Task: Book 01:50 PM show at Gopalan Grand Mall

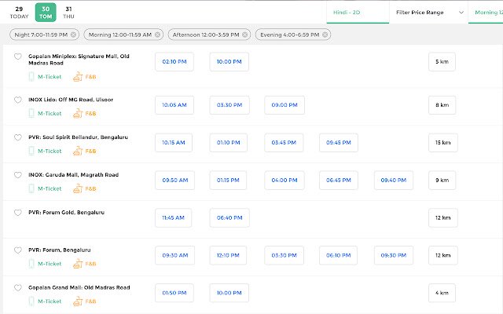Action: pyautogui.click(x=174, y=293)
